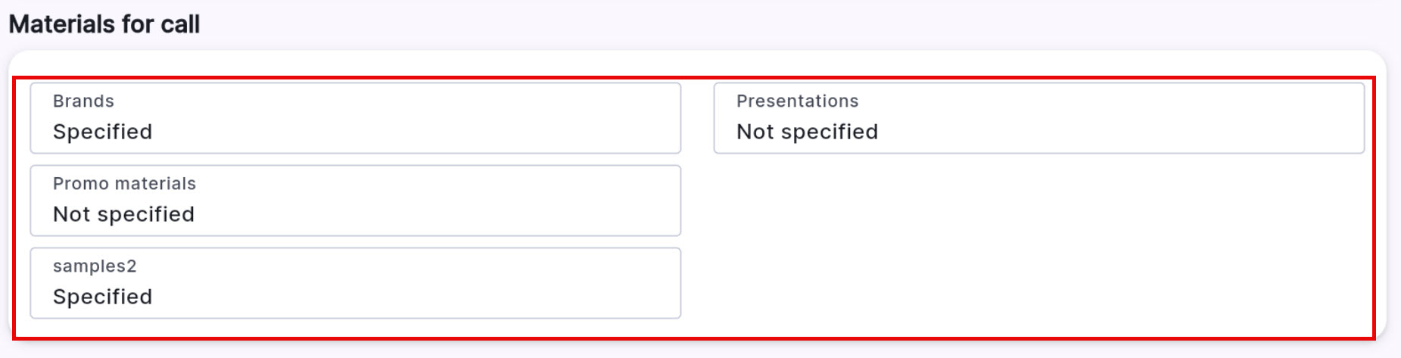The width and height of the screenshot is (1401, 358).
Task: Select "Not specified" value under Promo materials
Action: pyautogui.click(x=123, y=214)
